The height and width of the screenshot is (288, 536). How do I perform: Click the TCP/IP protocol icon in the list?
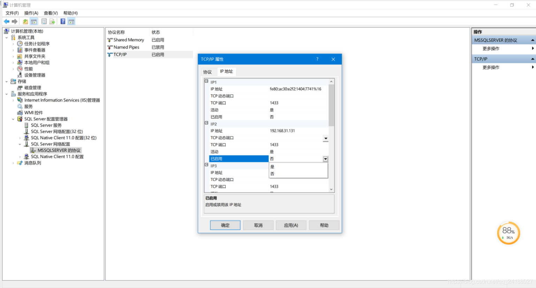coord(110,55)
